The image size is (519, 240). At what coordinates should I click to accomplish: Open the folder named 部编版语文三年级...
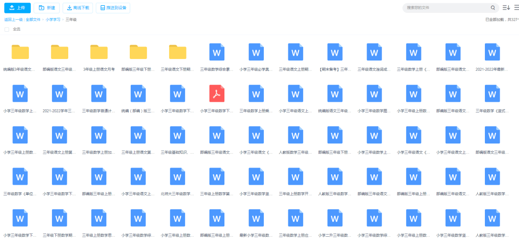[x=60, y=52]
